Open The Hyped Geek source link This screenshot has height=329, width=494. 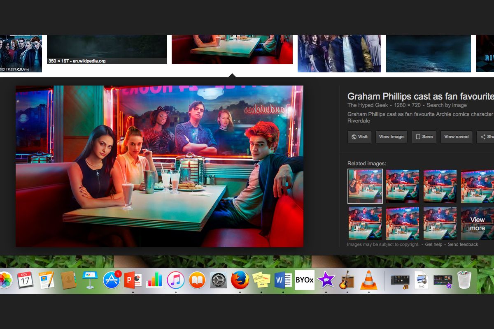coord(367,105)
